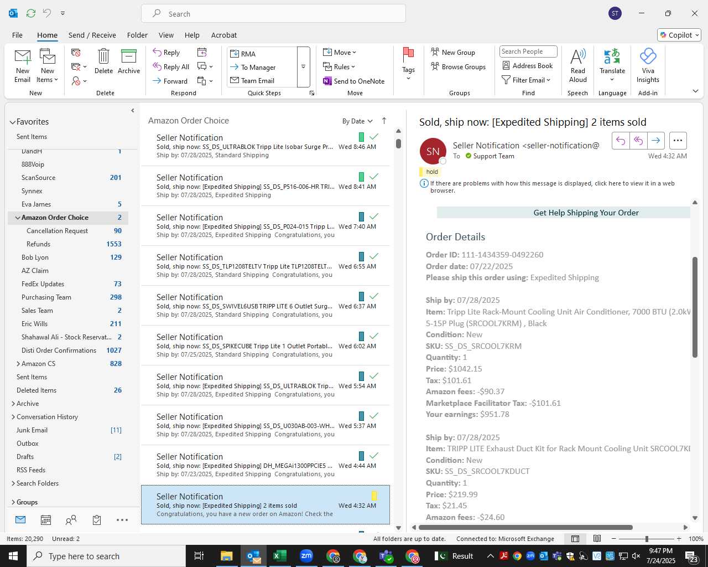
Task: Click the forward arrow in reading pane
Action: coord(655,141)
